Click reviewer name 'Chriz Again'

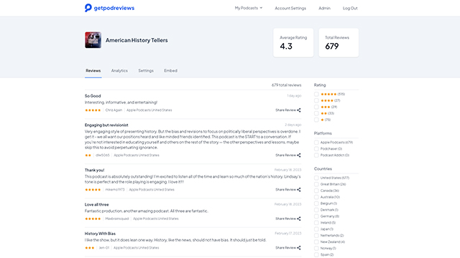[x=114, y=110]
